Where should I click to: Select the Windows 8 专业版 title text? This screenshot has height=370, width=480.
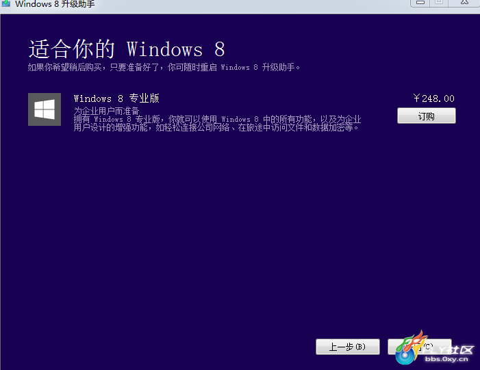pyautogui.click(x=116, y=98)
